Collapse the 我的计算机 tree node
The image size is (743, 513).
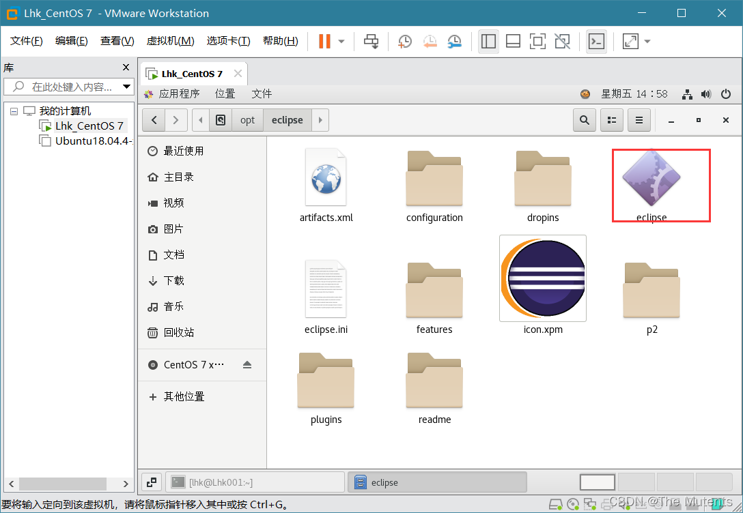[x=14, y=111]
